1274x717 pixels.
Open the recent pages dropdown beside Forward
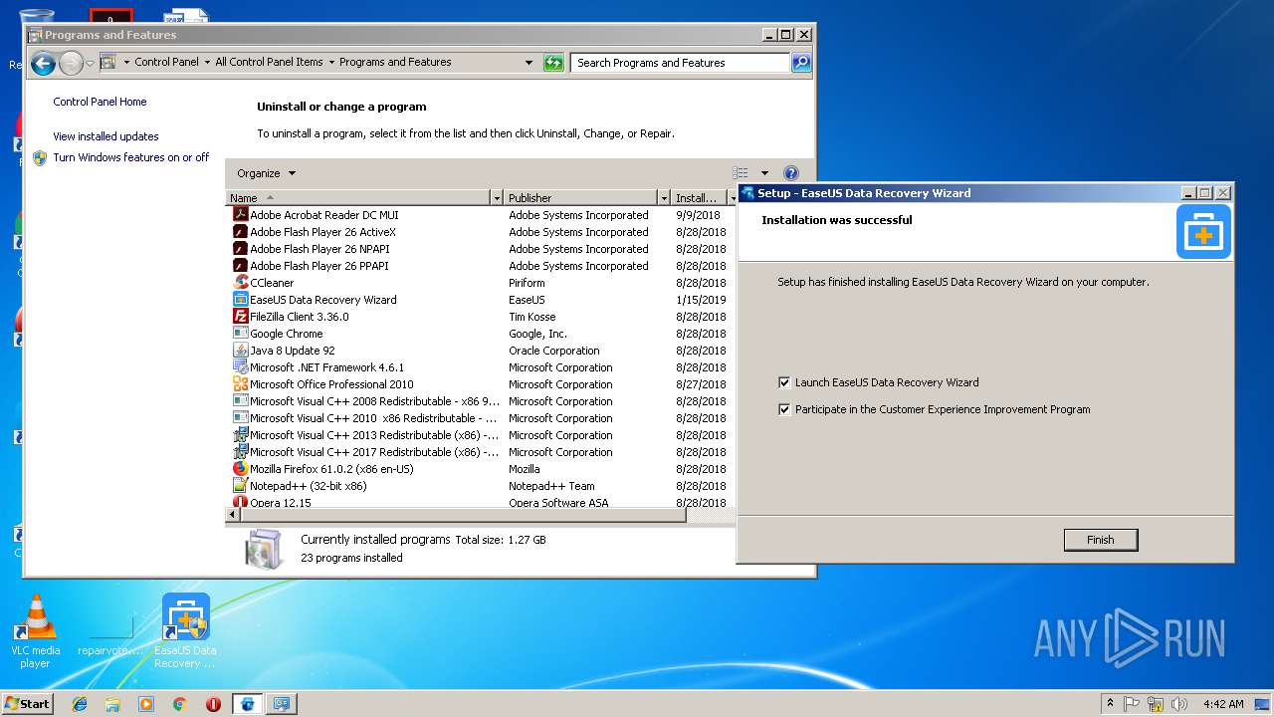(x=90, y=64)
